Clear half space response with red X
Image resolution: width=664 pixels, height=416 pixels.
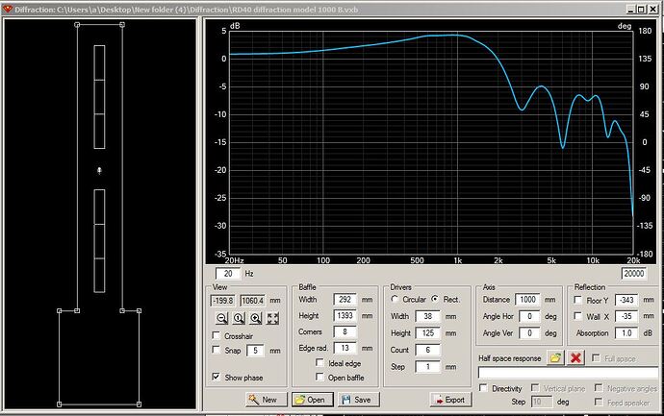[576, 357]
